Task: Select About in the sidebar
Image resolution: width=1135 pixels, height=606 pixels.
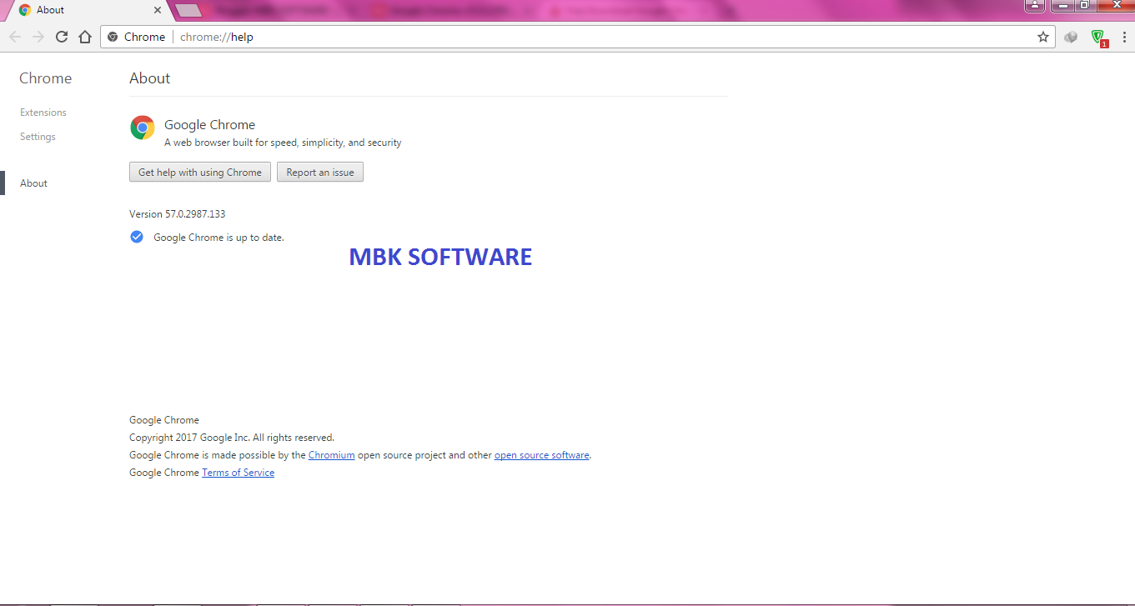Action: coord(33,183)
